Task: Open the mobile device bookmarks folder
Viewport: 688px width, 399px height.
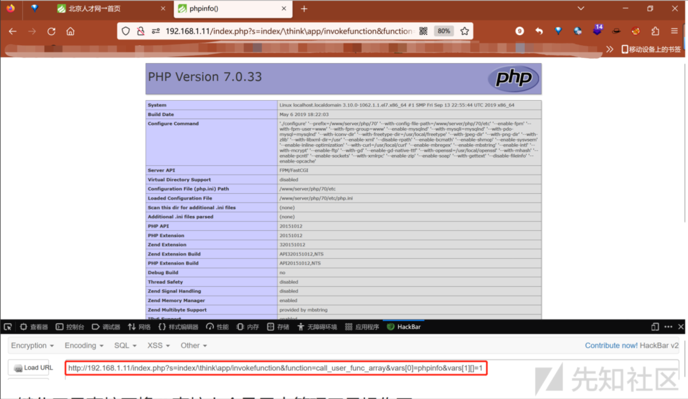Action: [x=651, y=49]
